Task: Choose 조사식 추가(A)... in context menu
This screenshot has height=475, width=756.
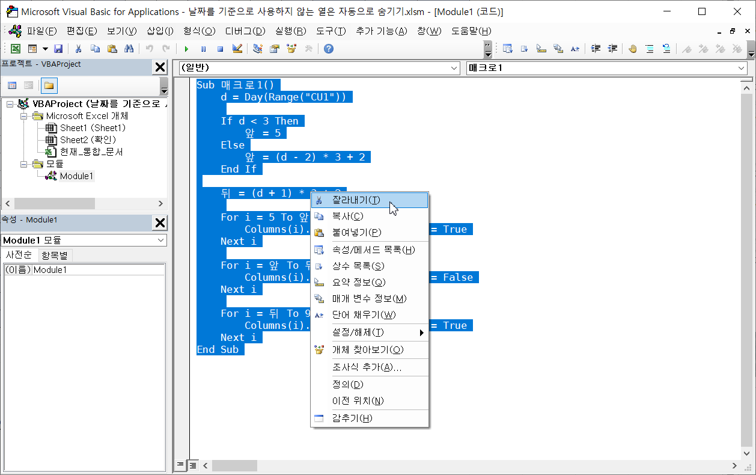Action: point(369,367)
